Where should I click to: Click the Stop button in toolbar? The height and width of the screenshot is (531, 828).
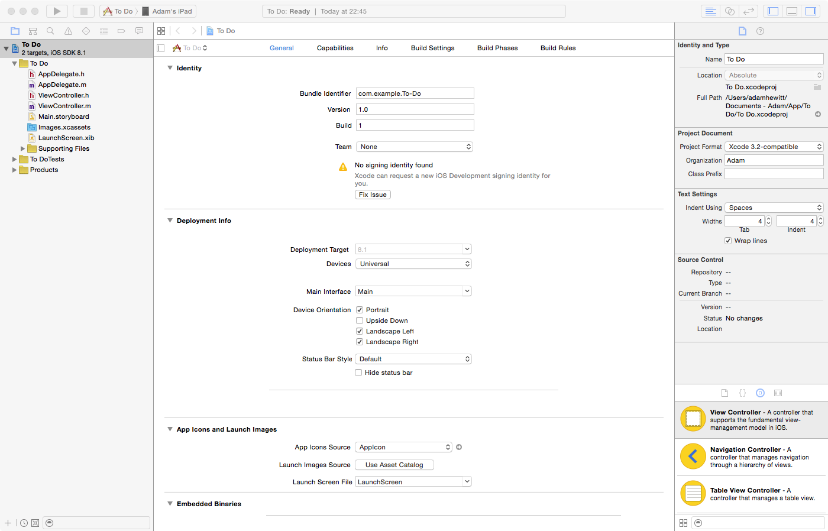(x=83, y=11)
